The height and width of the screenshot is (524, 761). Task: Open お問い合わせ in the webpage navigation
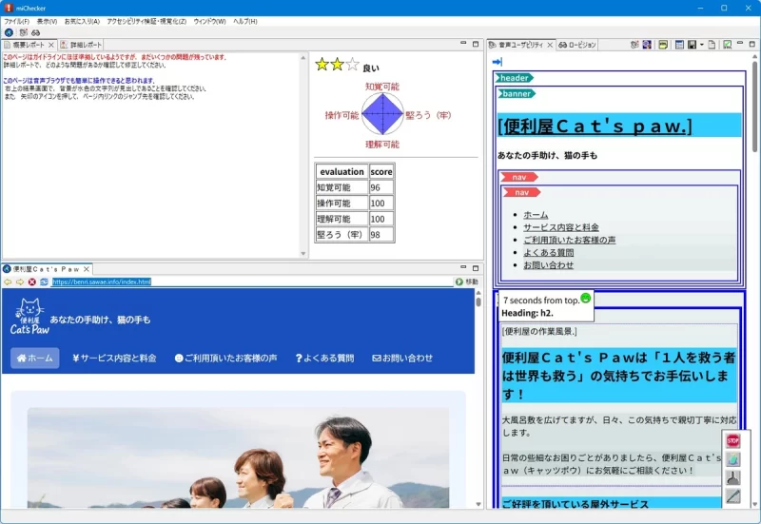pos(402,359)
